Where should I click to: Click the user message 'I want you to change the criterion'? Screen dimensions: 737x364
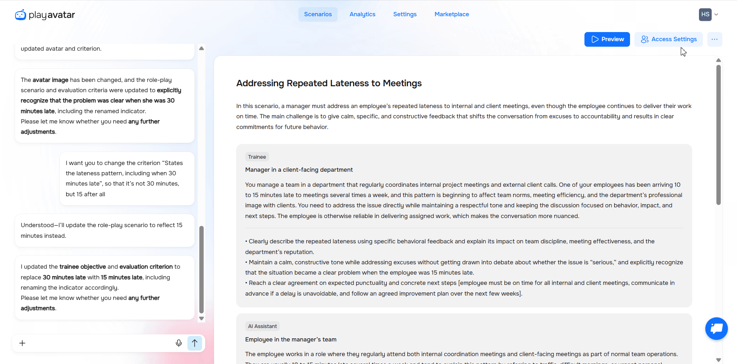pyautogui.click(x=127, y=178)
